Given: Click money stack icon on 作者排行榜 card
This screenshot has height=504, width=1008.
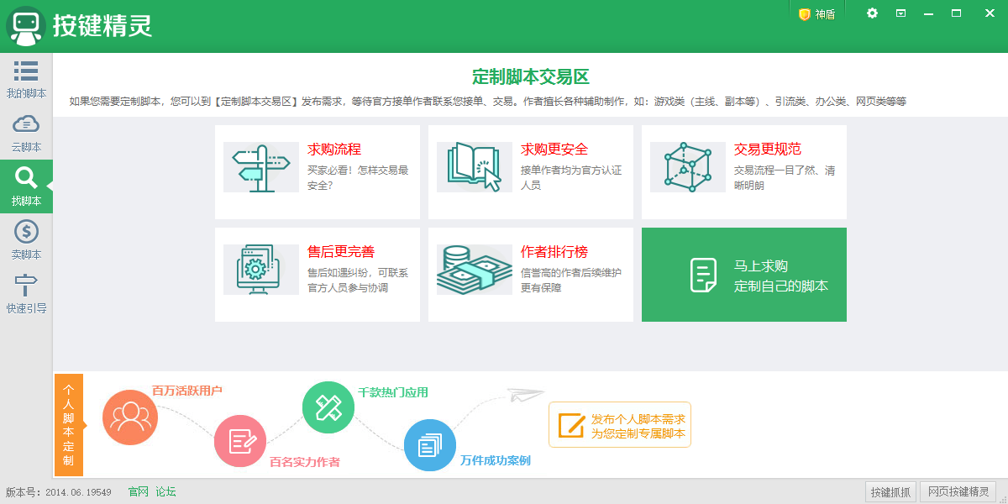Looking at the screenshot, I should point(475,270).
